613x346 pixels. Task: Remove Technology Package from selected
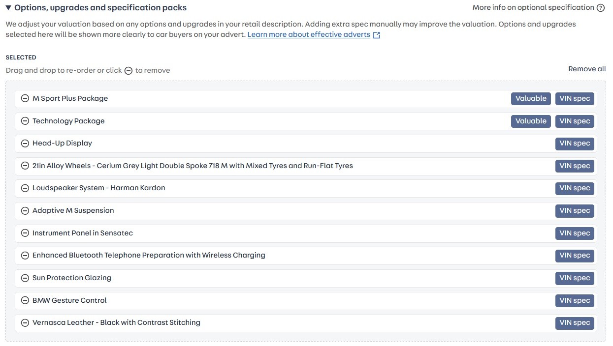[x=25, y=121]
